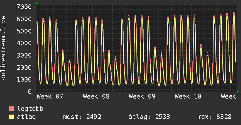Click the yellow átlag legend swatch
241x125 pixels.
pos(11,117)
